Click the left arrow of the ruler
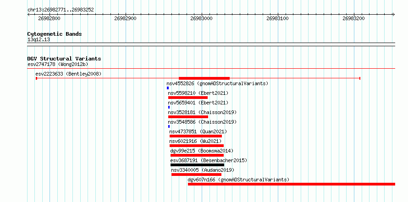Viewport: 408px width, 202px height. coord(28,14)
